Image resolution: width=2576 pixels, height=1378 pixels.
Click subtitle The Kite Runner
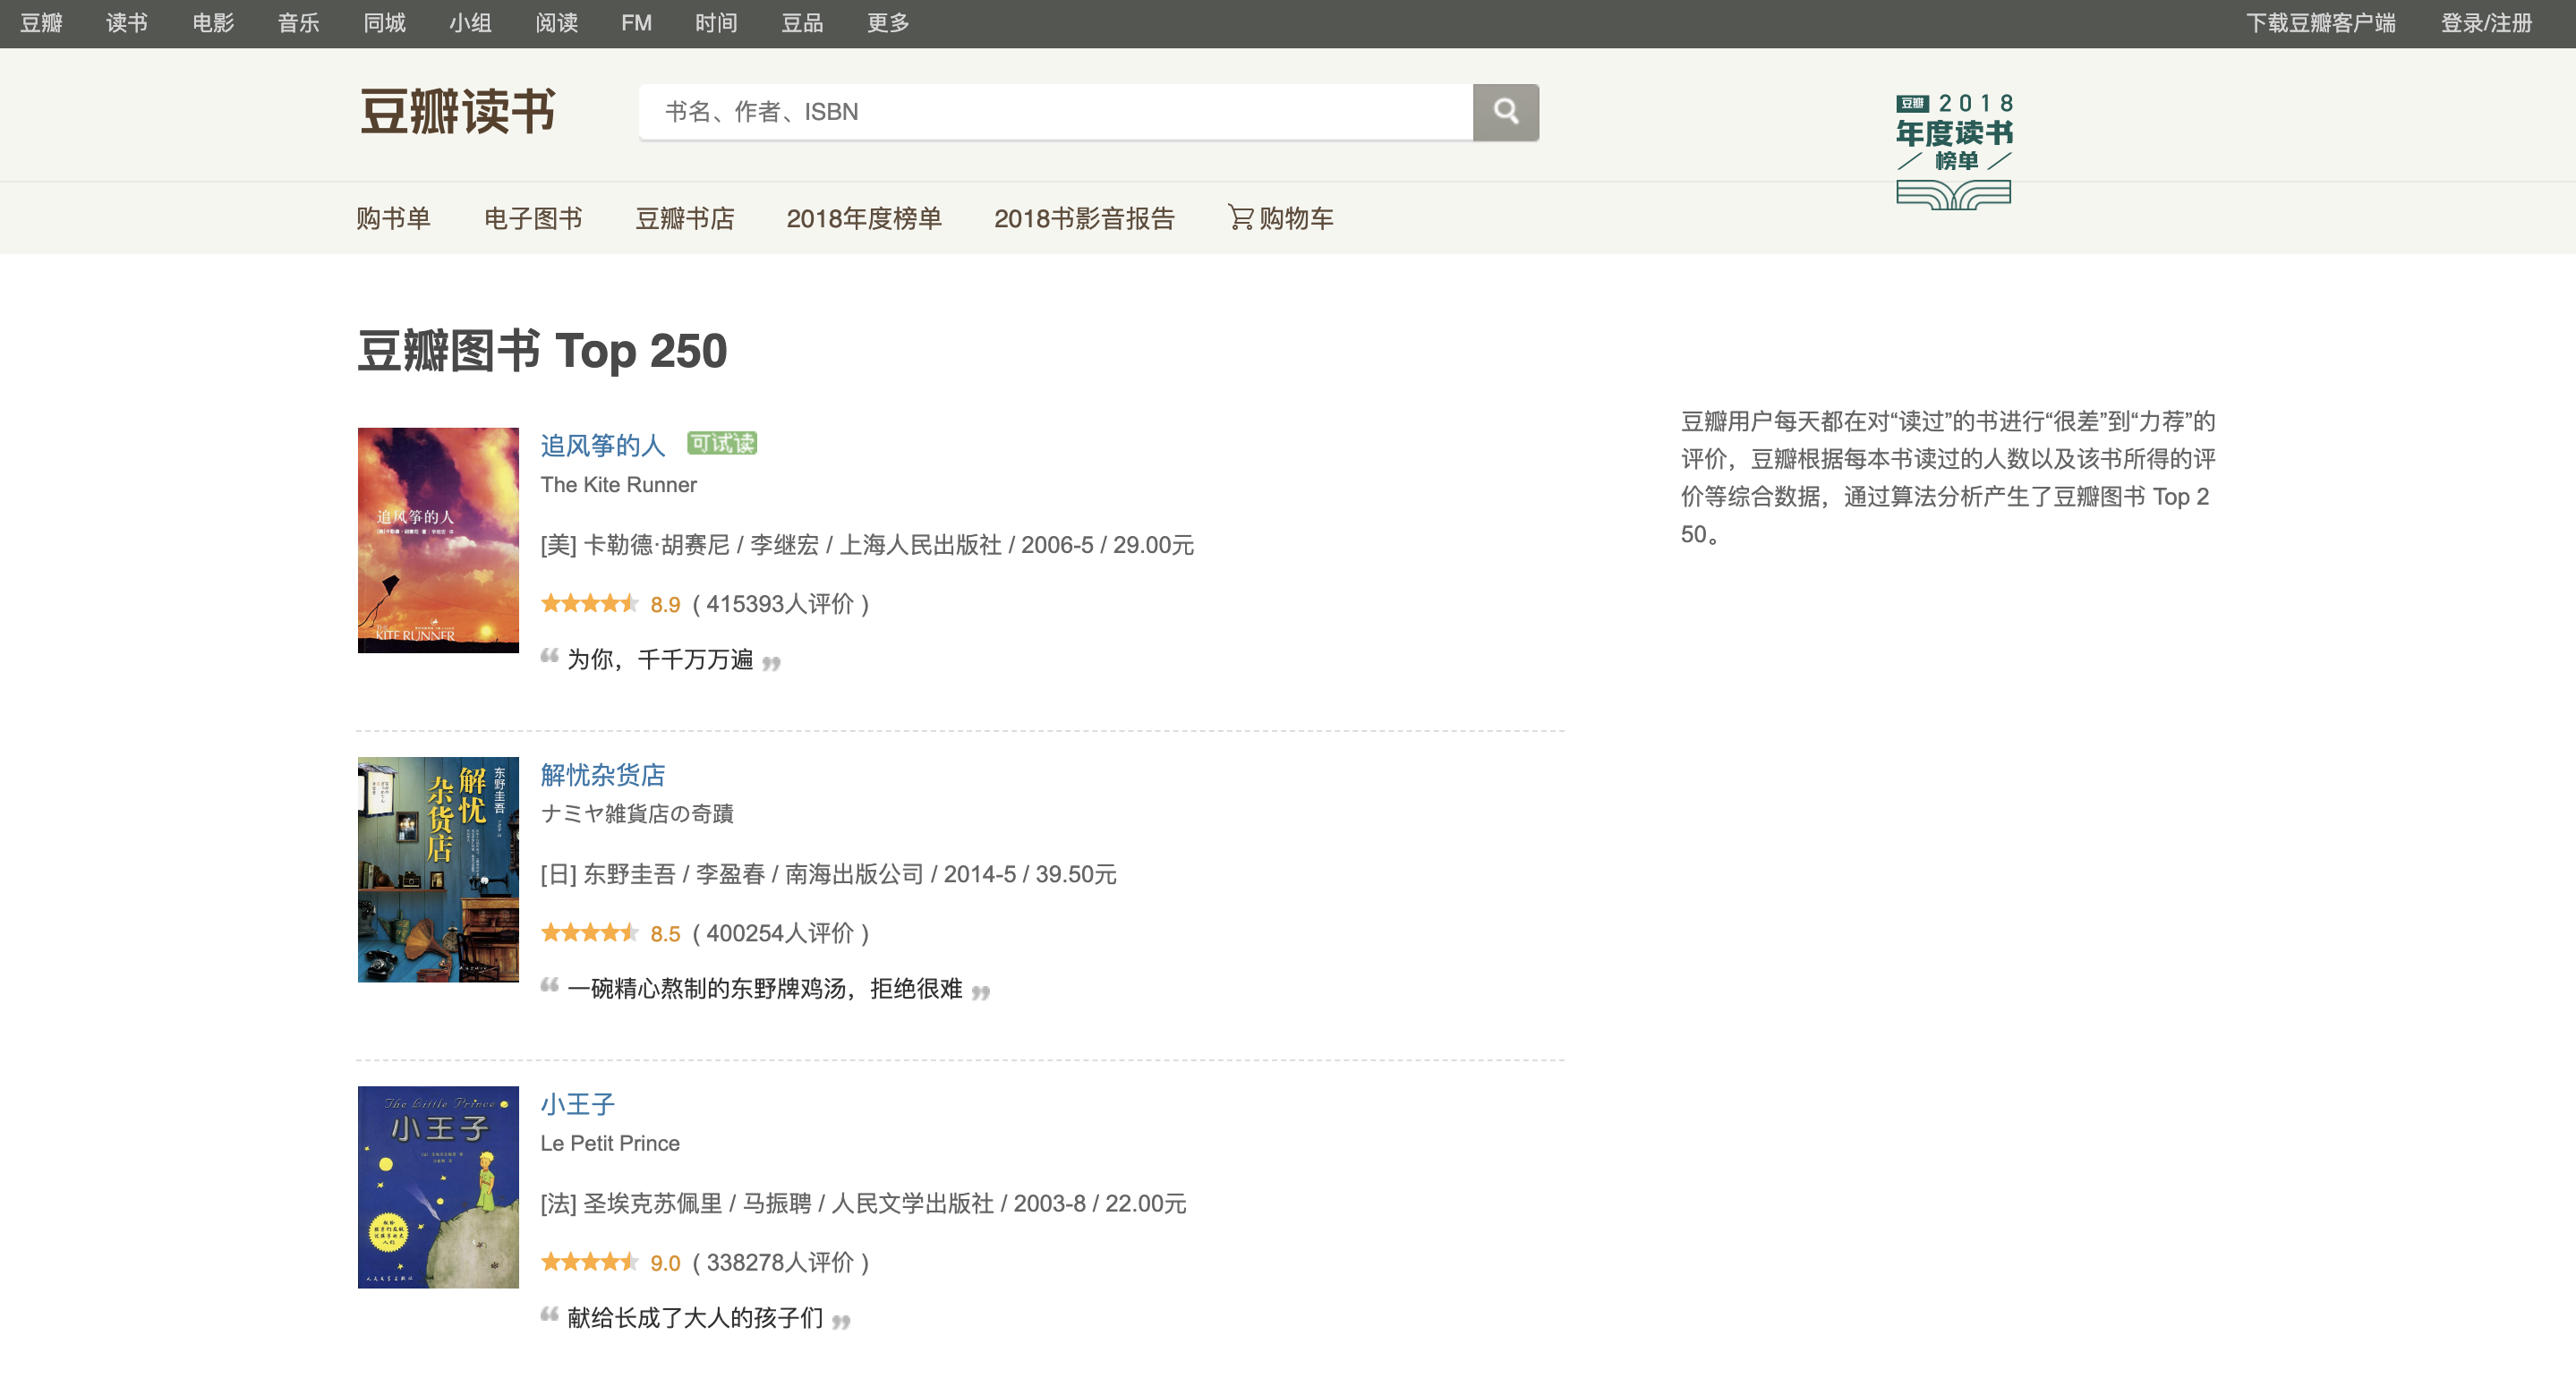pos(618,484)
